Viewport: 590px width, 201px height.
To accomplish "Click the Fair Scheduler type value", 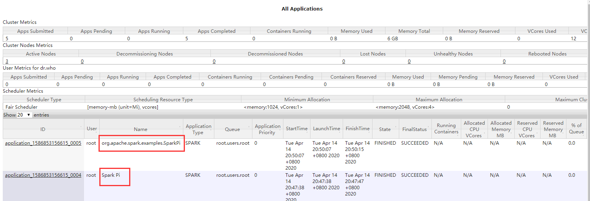I will (22, 107).
